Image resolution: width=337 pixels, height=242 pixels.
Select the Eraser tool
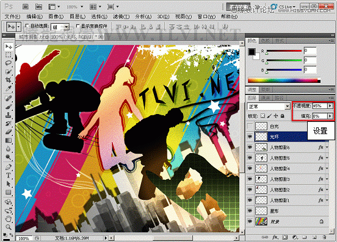coord(9,132)
